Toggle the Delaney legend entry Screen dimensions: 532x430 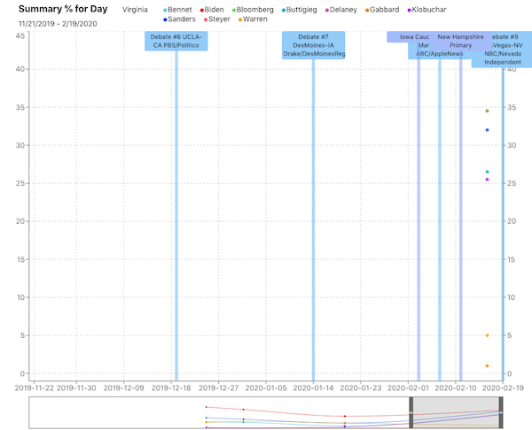pyautogui.click(x=341, y=10)
